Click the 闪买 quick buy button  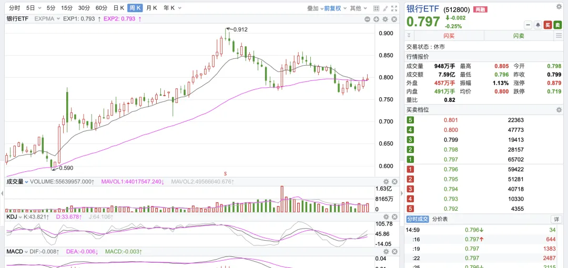tap(449, 36)
